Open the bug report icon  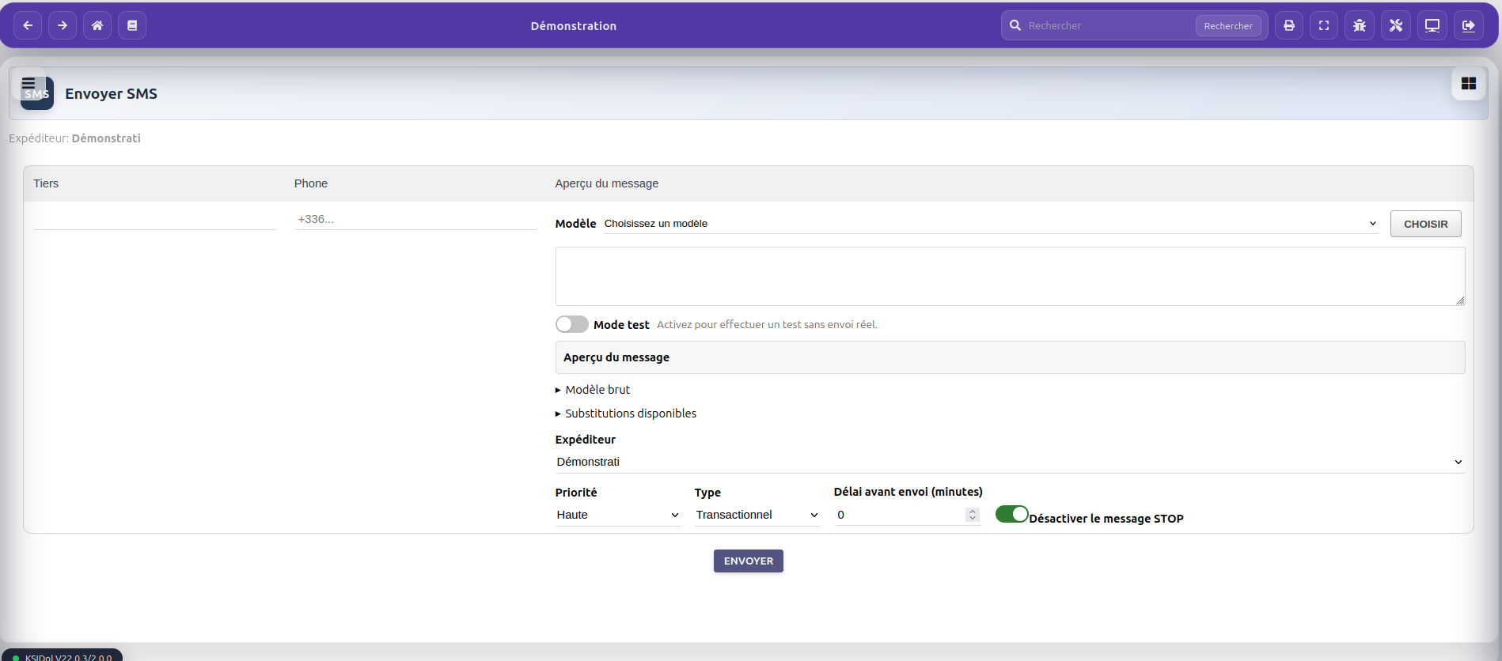[x=1360, y=25]
